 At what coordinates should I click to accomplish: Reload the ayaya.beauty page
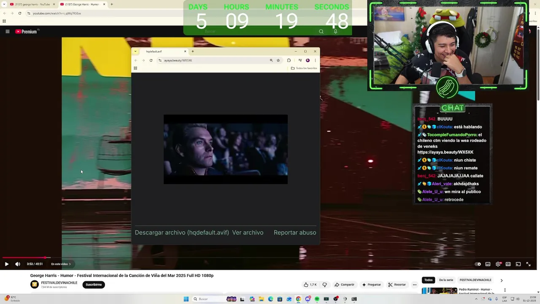point(151,60)
